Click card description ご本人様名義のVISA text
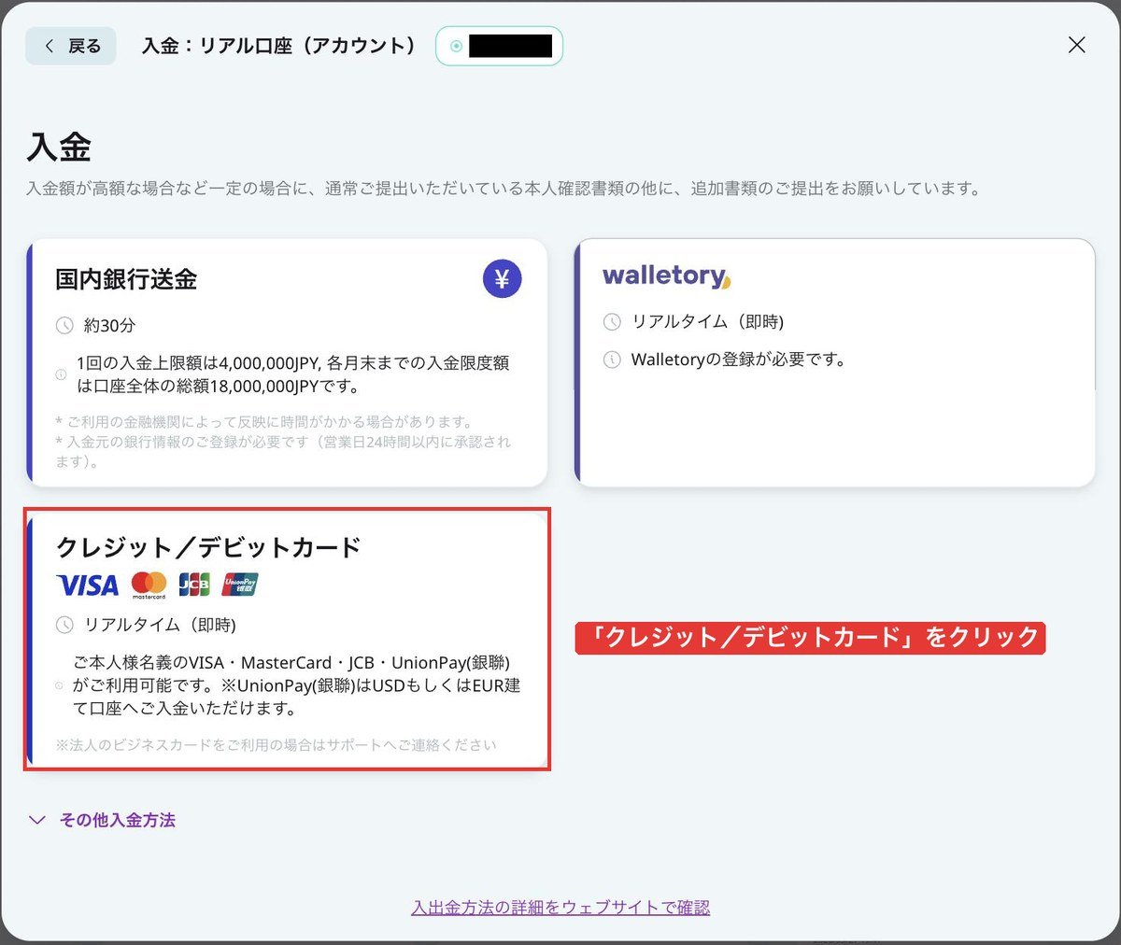 pos(297,685)
